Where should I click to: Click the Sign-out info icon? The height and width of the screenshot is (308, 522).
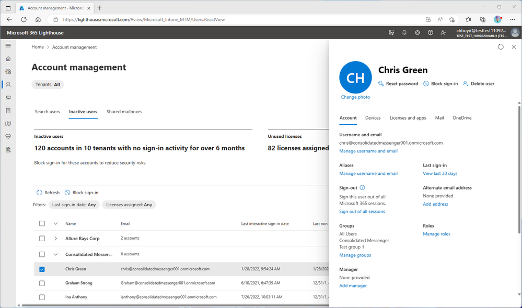point(362,187)
